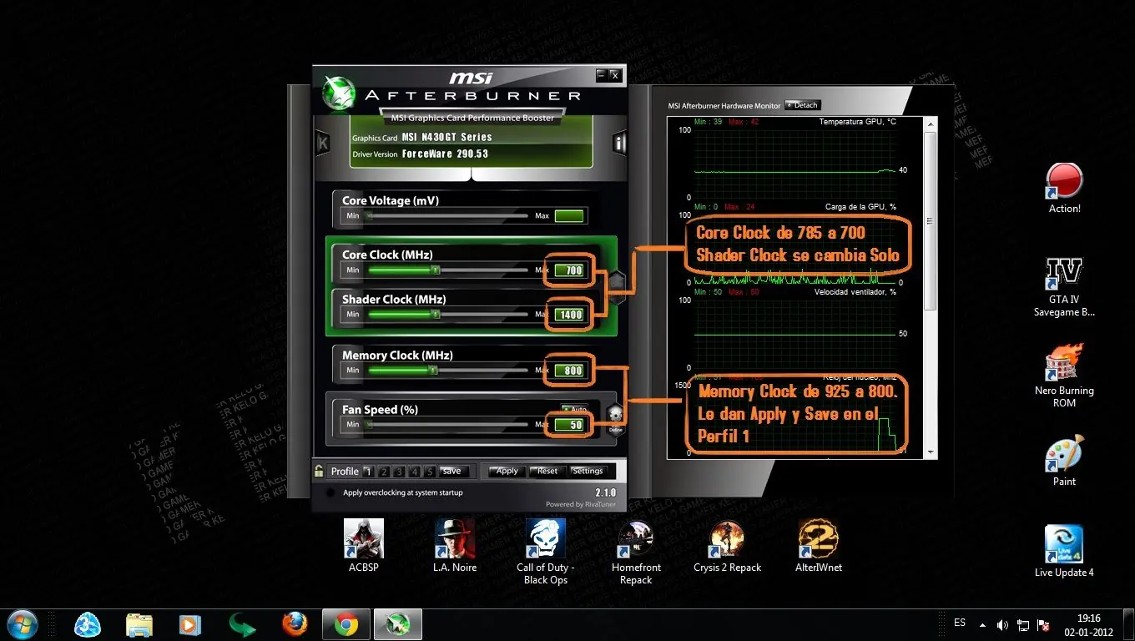The height and width of the screenshot is (641, 1135).
Task: Click the Fan Speed slider track
Action: point(448,424)
